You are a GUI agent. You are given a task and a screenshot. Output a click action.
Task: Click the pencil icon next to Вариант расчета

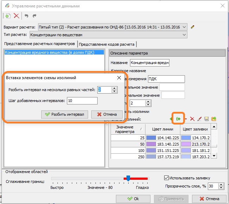pos(193,27)
